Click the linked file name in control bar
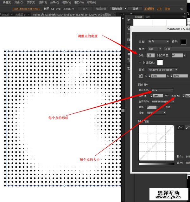Screen dimensions: 190x202 (26, 9)
